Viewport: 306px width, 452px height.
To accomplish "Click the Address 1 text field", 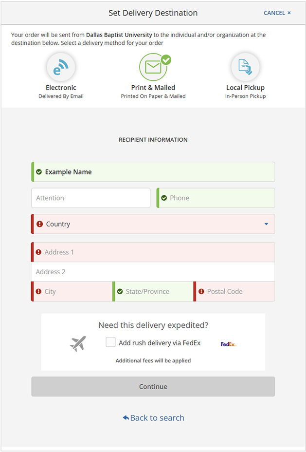I will tap(156, 252).
